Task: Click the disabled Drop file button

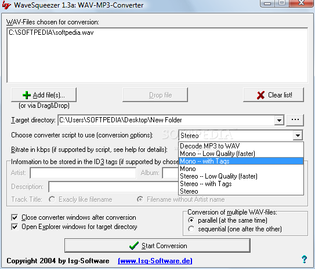Action: click(155, 95)
